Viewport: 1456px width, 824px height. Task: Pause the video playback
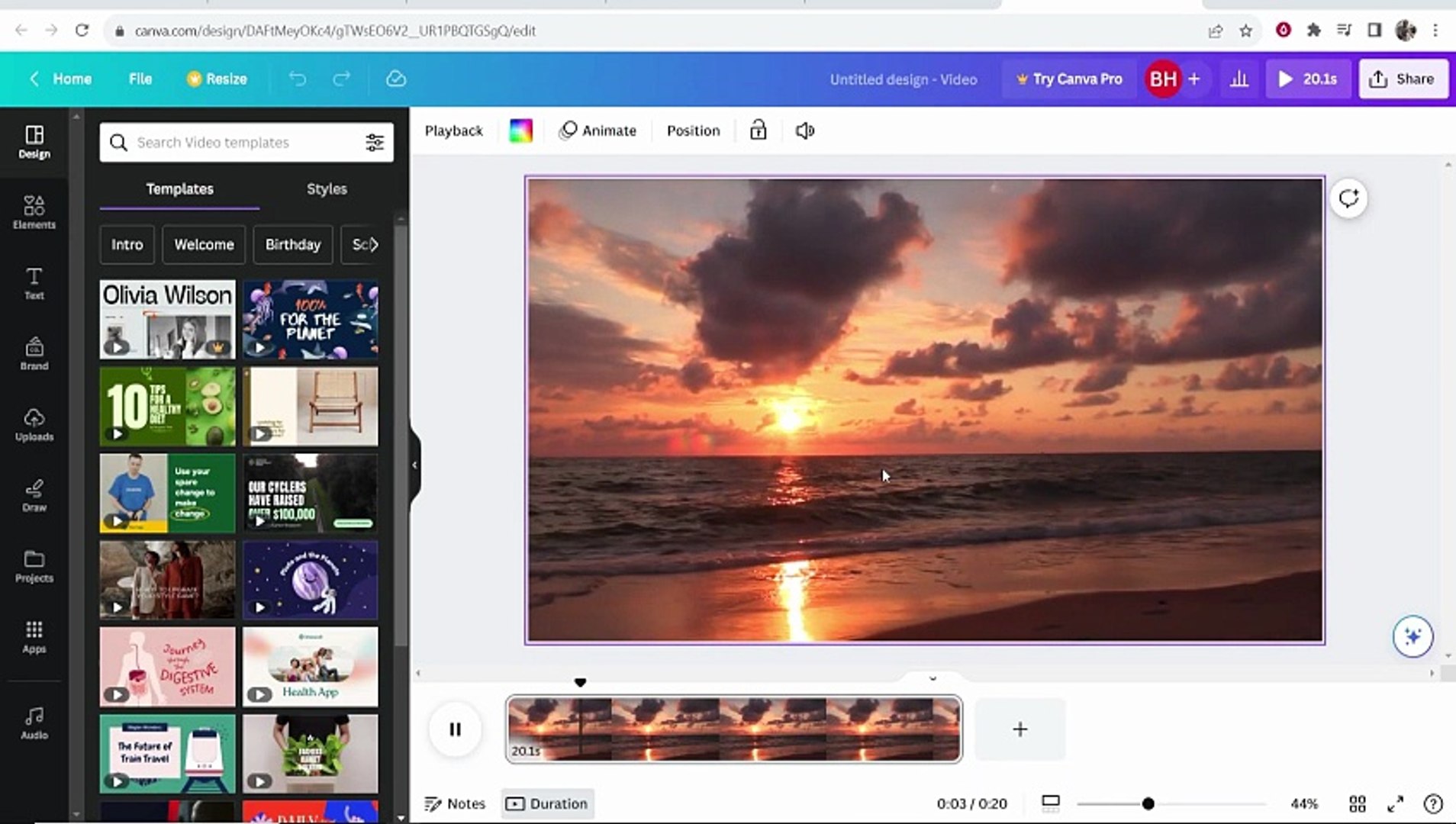coord(455,729)
